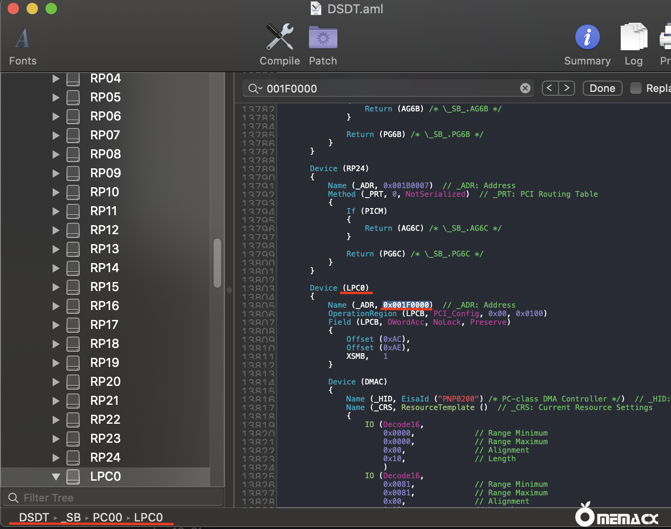Collapse the LPC0 tree node
This screenshot has width=671, height=529.
(56, 476)
